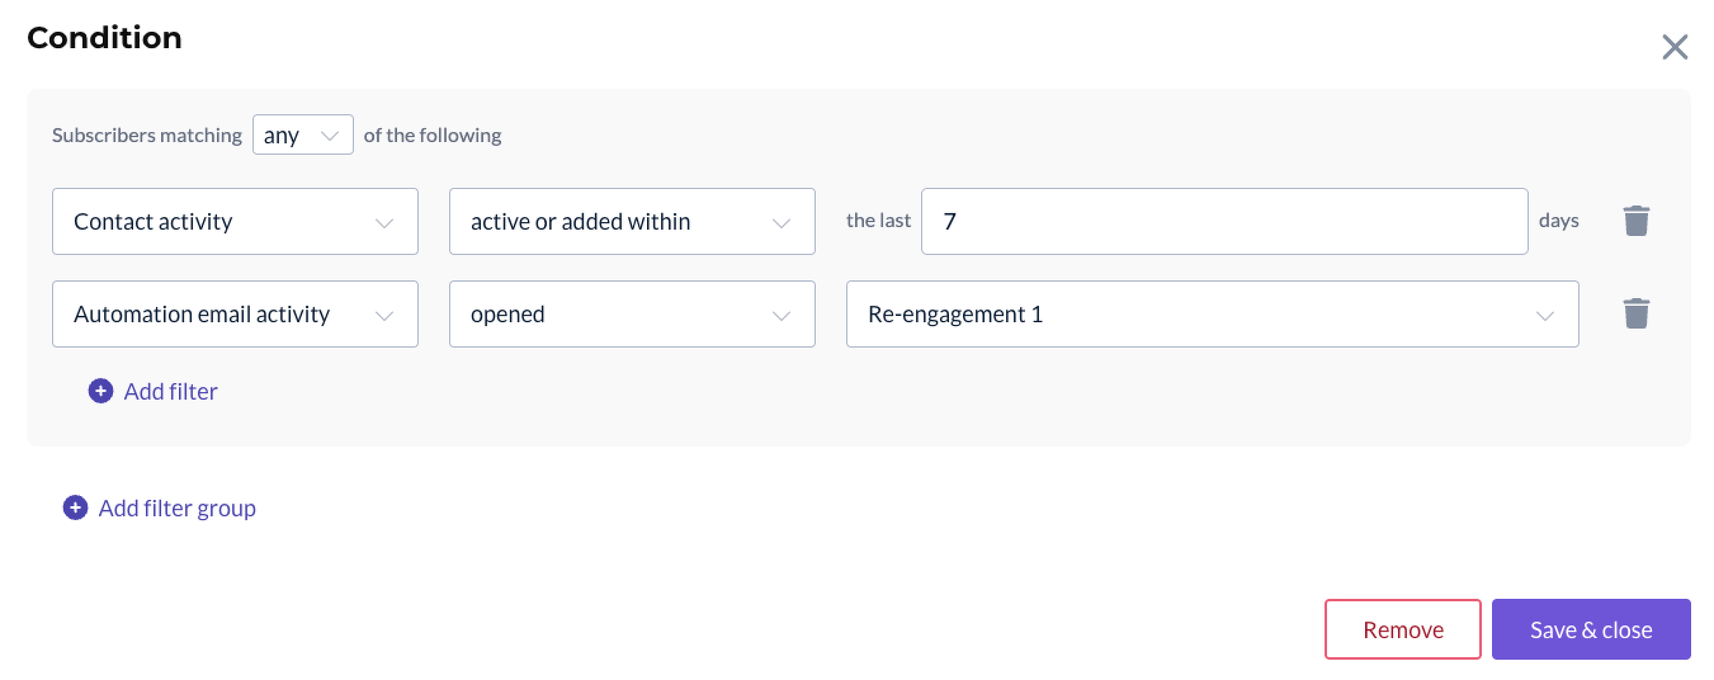Expand the active or added within dropdown
Image resolution: width=1714 pixels, height=680 pixels.
point(631,221)
